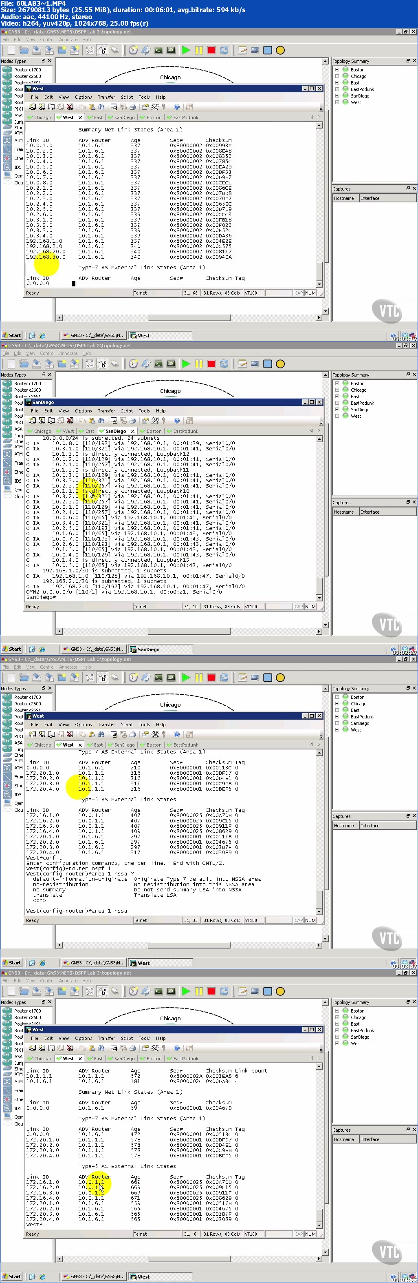Click the yellow Pause devices icon above the SanDiego window
Screen dimensions: 418x1283
(198, 363)
